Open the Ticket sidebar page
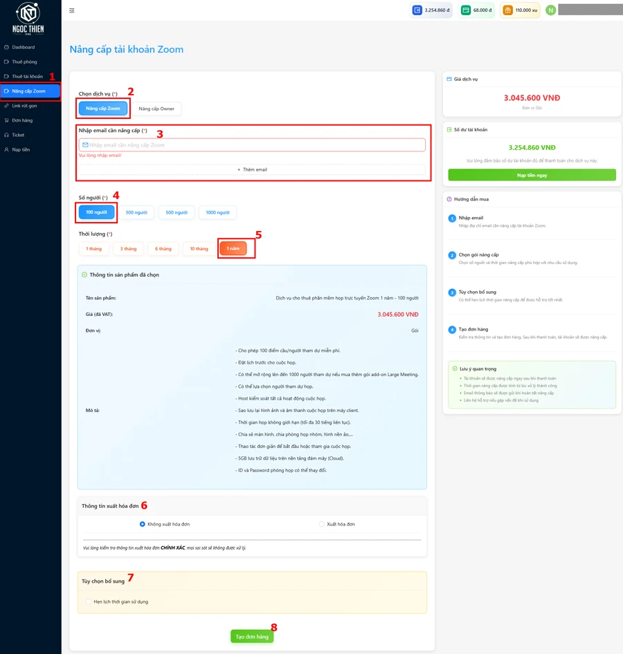623x654 pixels. [18, 135]
